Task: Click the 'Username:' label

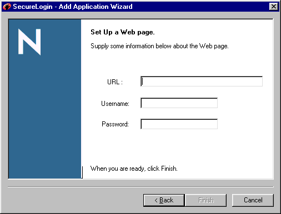Action: tap(115, 104)
